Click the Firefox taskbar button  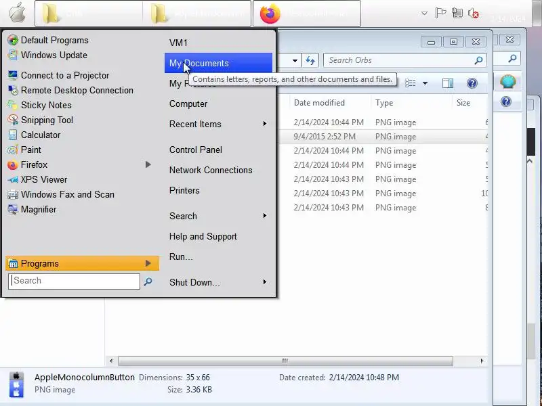[x=307, y=14]
